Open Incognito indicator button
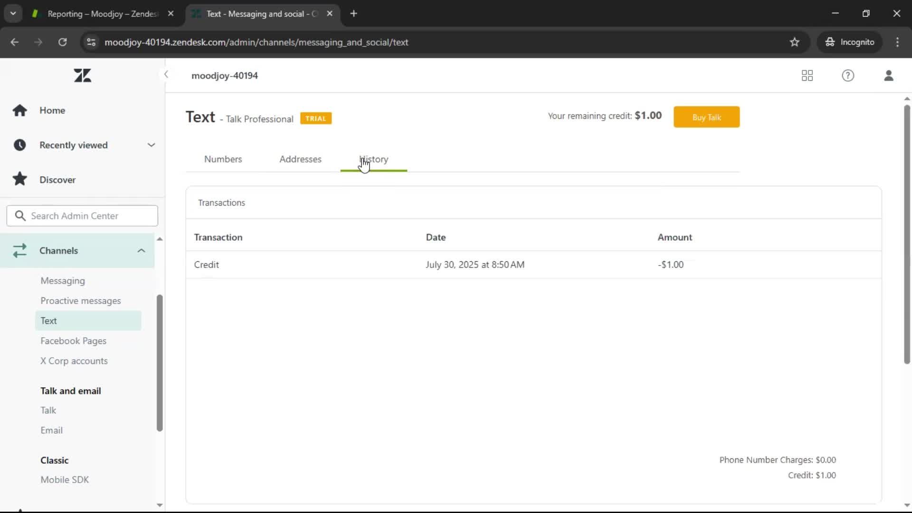Viewport: 912px width, 513px height. tap(850, 42)
